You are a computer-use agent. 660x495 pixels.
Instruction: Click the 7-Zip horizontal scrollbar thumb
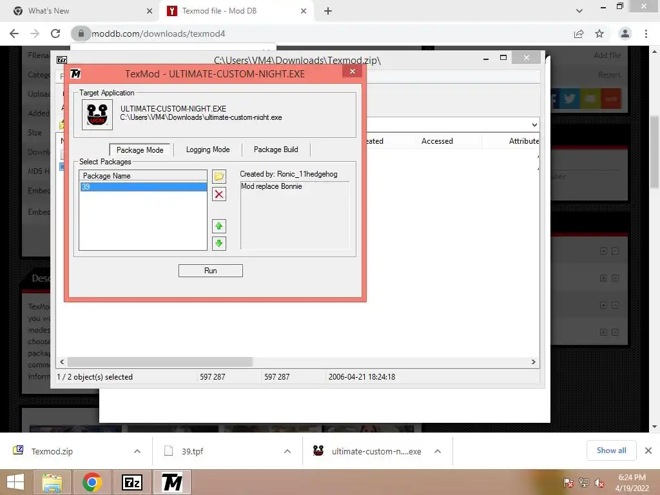160,362
